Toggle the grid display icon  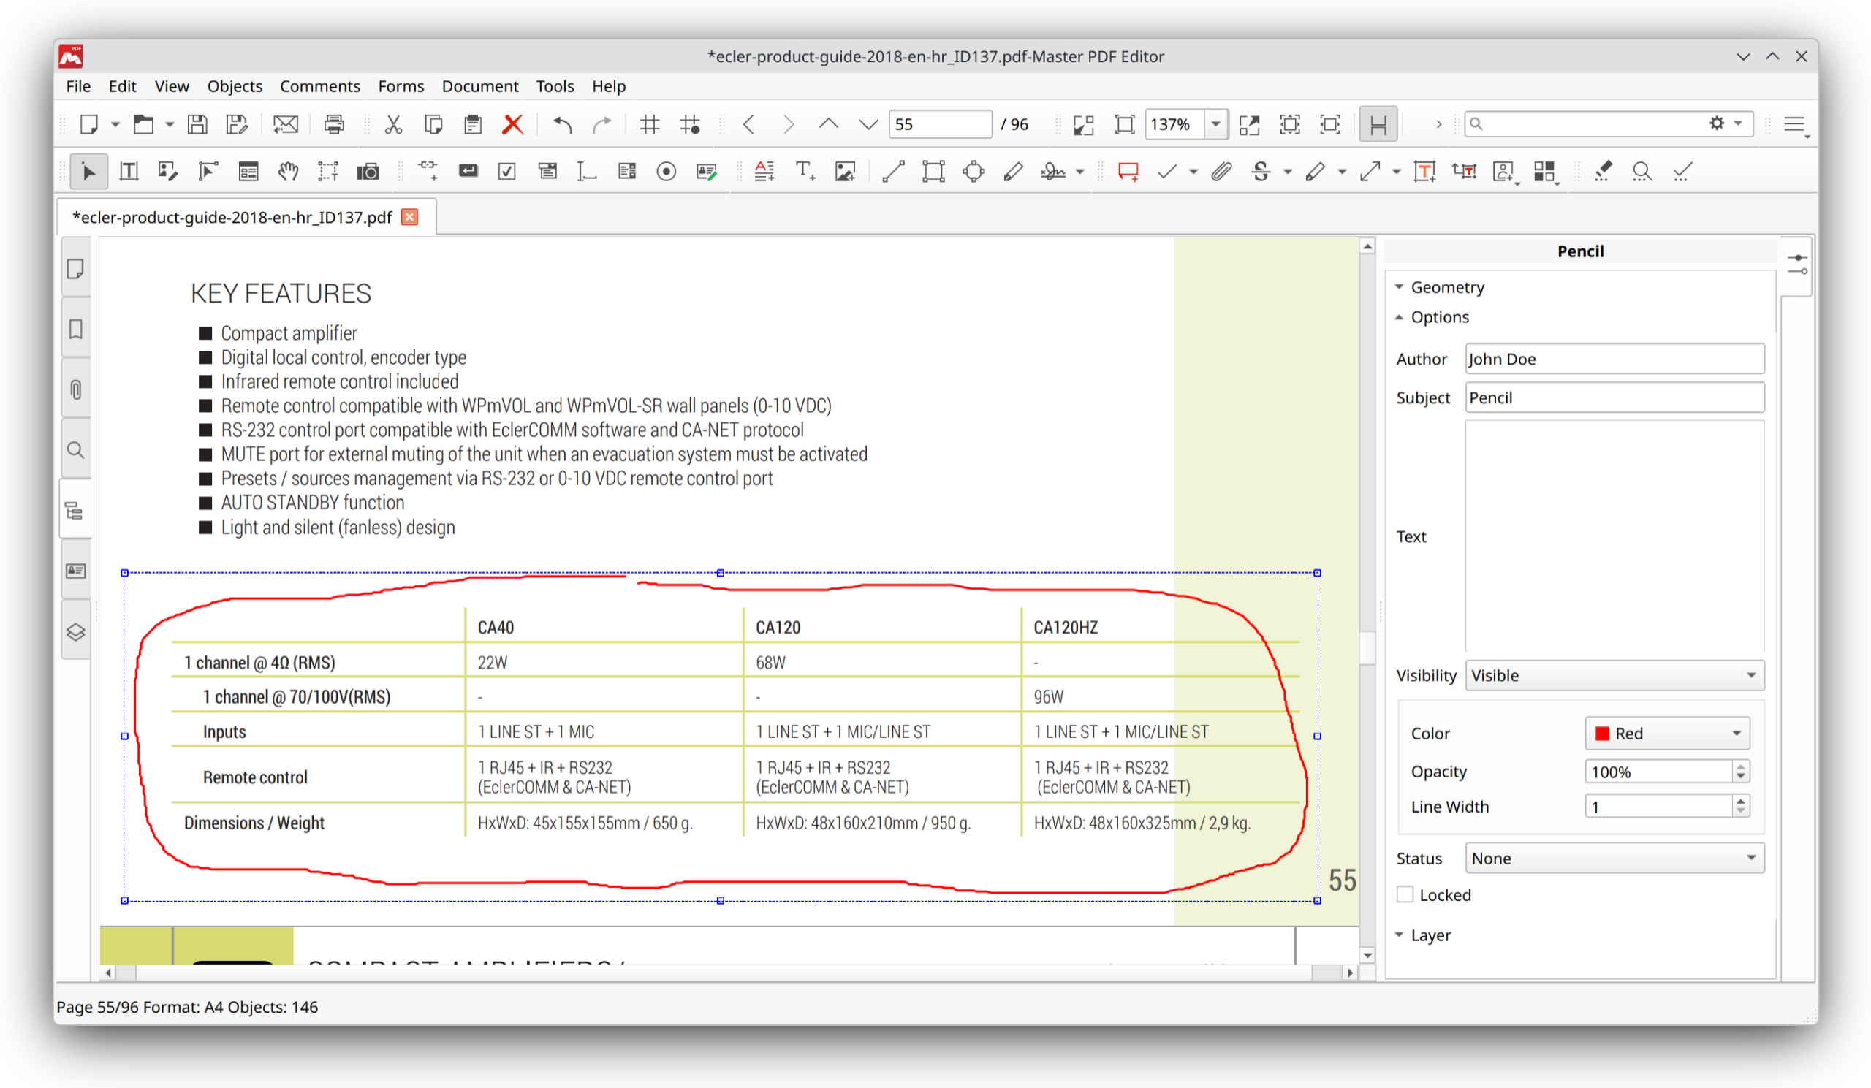click(x=650, y=124)
